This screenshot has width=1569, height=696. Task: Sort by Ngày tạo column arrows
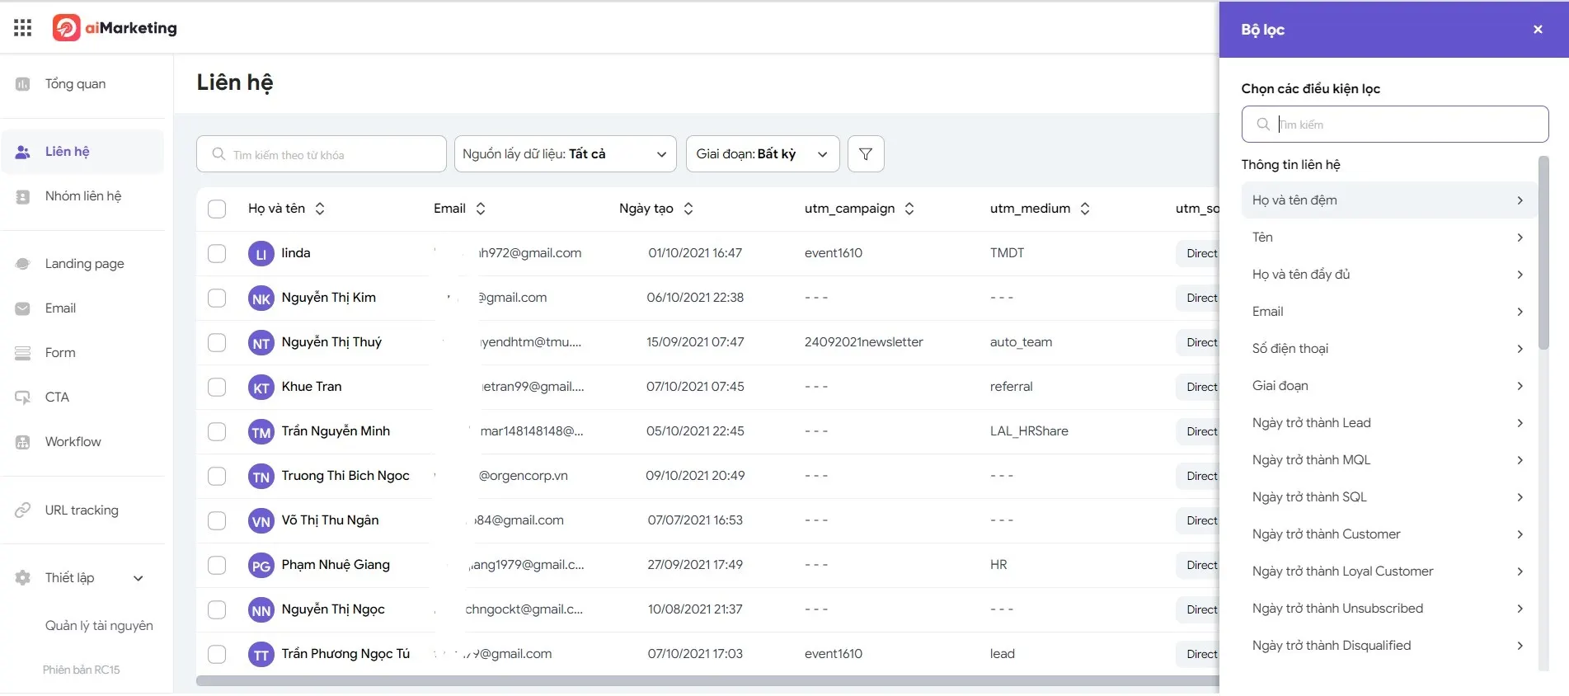[688, 209]
